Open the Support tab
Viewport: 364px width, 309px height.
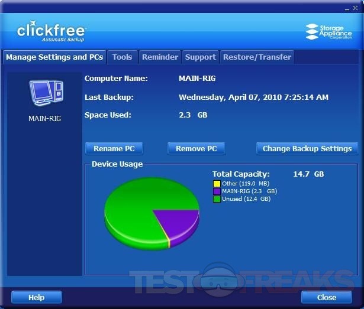click(x=200, y=57)
